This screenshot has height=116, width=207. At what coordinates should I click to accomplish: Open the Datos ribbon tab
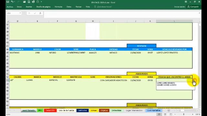(x=69, y=7)
